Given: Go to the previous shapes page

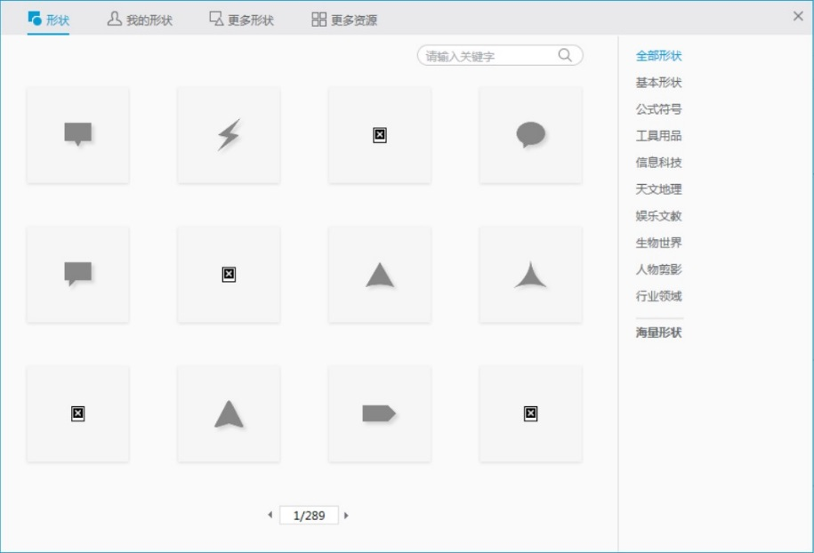Looking at the screenshot, I should click(270, 516).
